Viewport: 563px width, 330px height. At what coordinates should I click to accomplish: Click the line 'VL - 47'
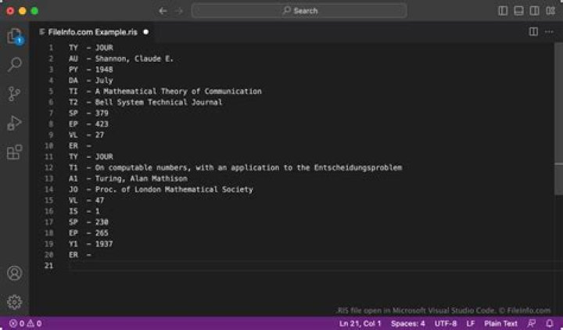tap(87, 200)
